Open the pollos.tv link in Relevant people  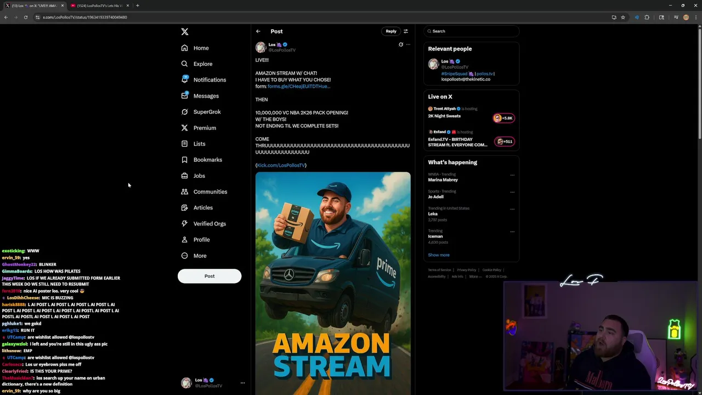point(485,74)
